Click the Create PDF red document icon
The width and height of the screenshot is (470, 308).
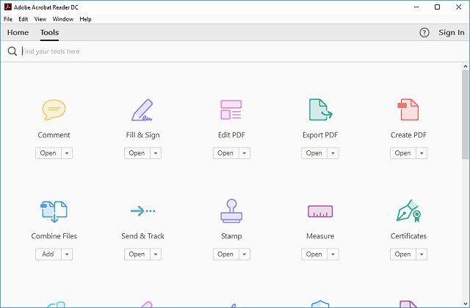click(x=408, y=109)
